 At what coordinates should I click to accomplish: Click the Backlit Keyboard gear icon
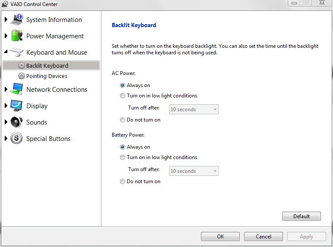tap(21, 66)
